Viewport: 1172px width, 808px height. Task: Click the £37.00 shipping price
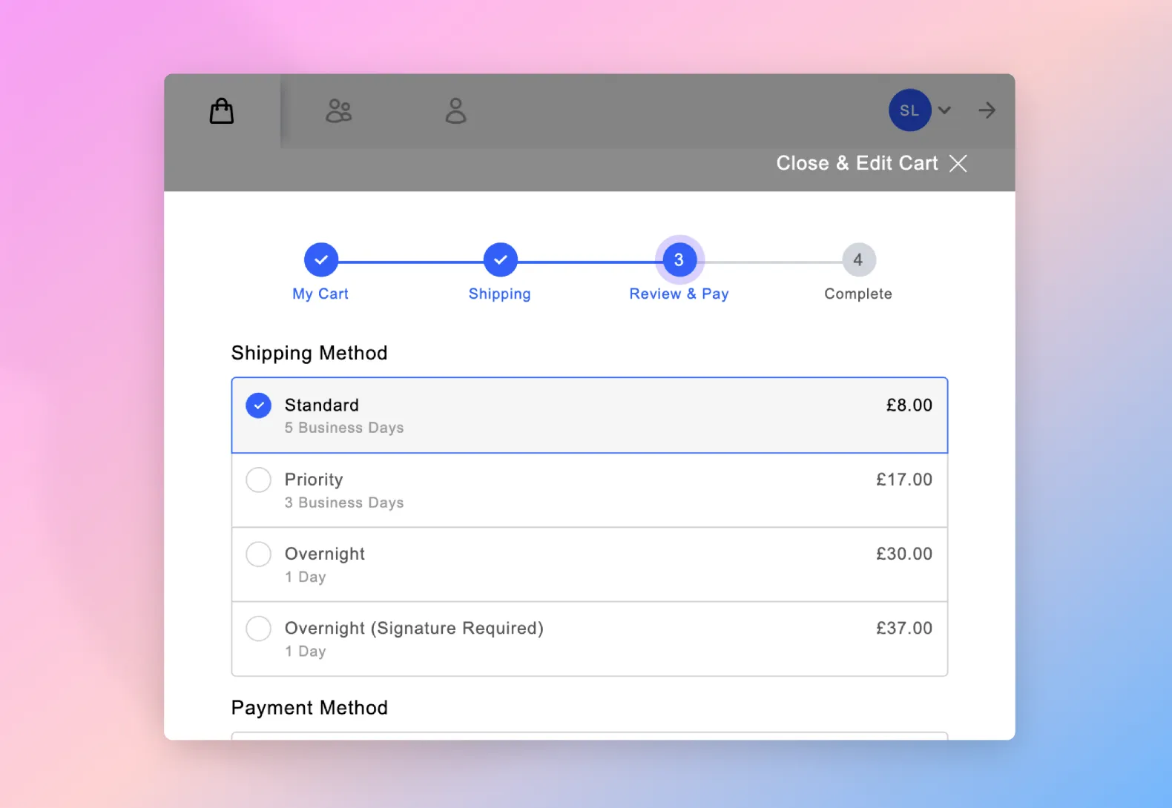pyautogui.click(x=904, y=628)
